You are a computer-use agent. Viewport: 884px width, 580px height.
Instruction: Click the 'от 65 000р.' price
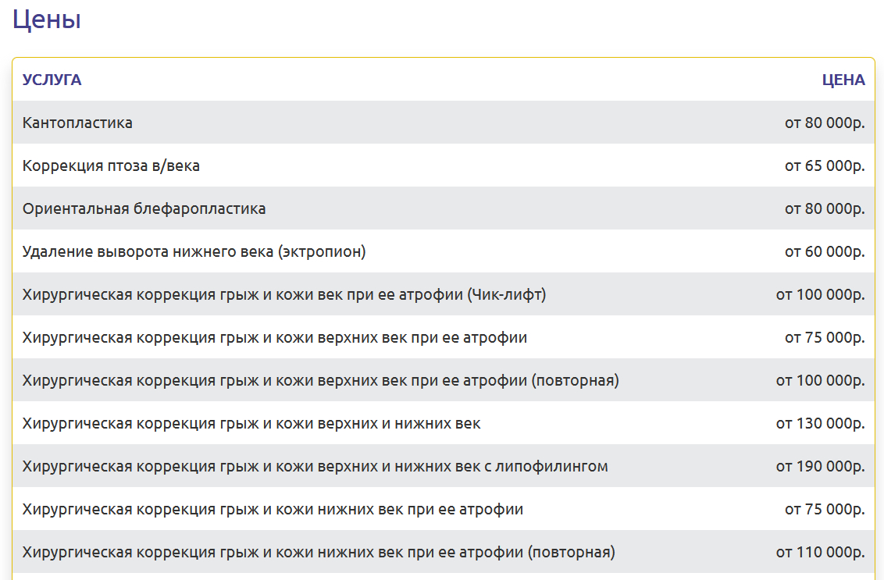point(825,165)
